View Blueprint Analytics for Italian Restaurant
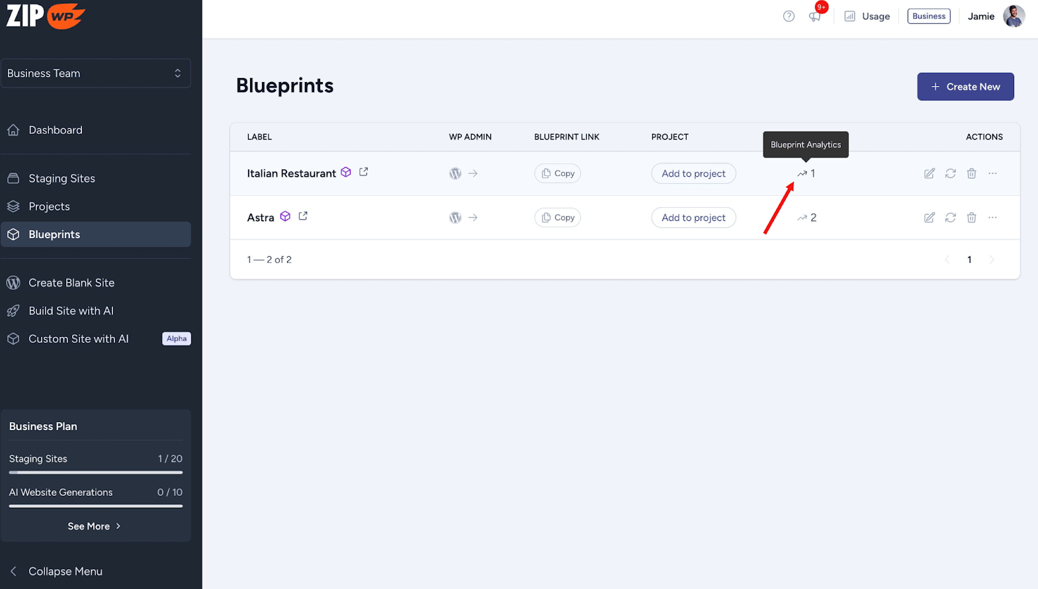 pos(806,173)
